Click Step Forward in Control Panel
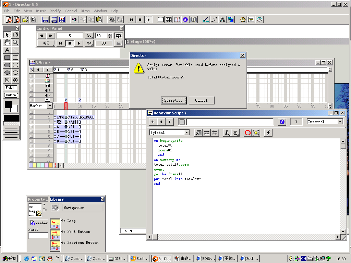The height and width of the screenshot is (263, 351). click(51, 36)
